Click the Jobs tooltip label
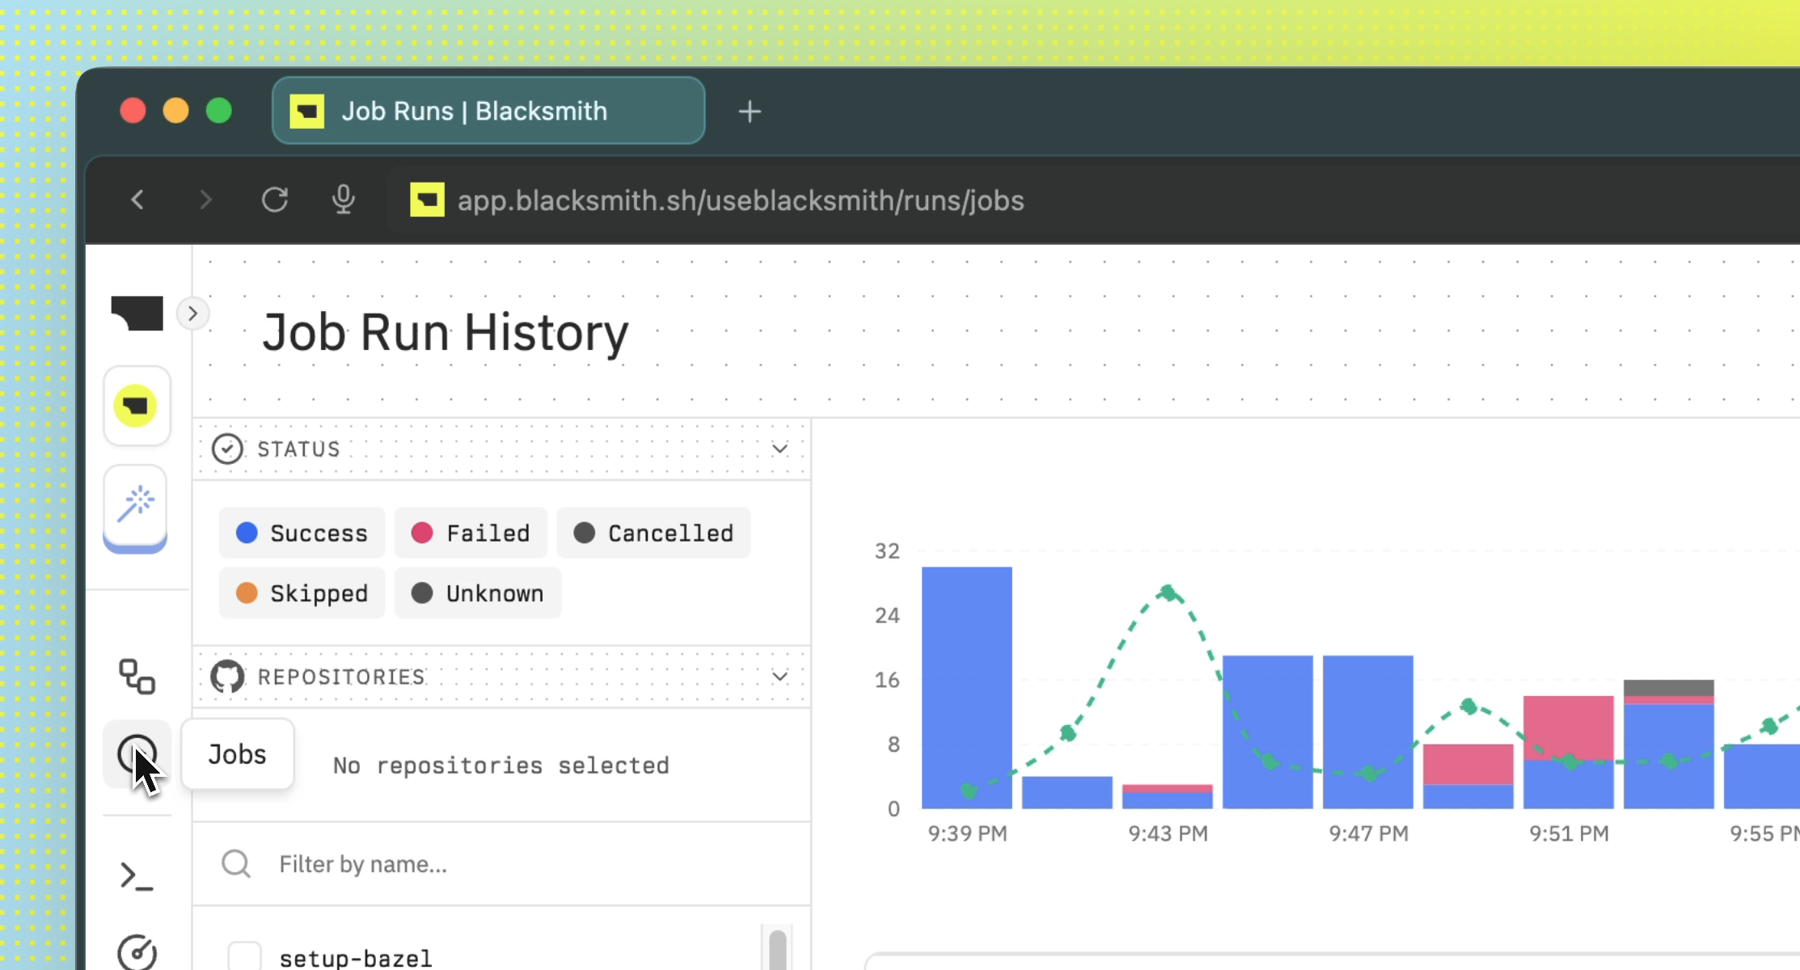1800x970 pixels. click(237, 754)
